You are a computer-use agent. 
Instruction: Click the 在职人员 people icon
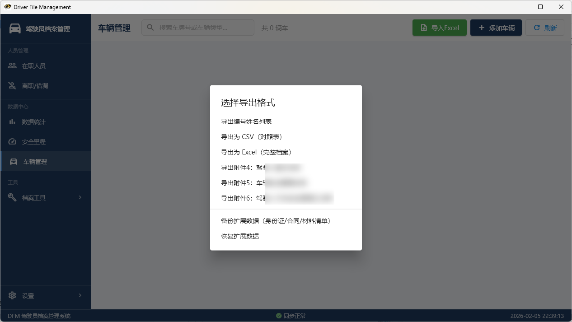coord(12,66)
